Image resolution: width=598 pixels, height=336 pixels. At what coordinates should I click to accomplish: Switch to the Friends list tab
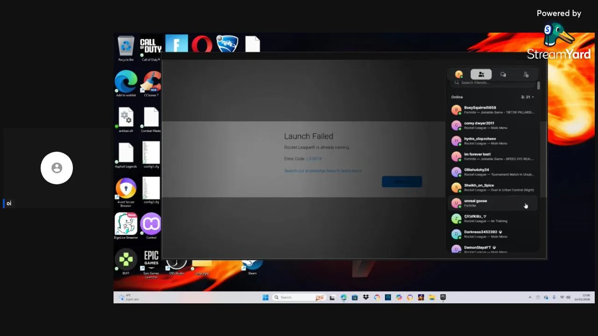pyautogui.click(x=481, y=74)
